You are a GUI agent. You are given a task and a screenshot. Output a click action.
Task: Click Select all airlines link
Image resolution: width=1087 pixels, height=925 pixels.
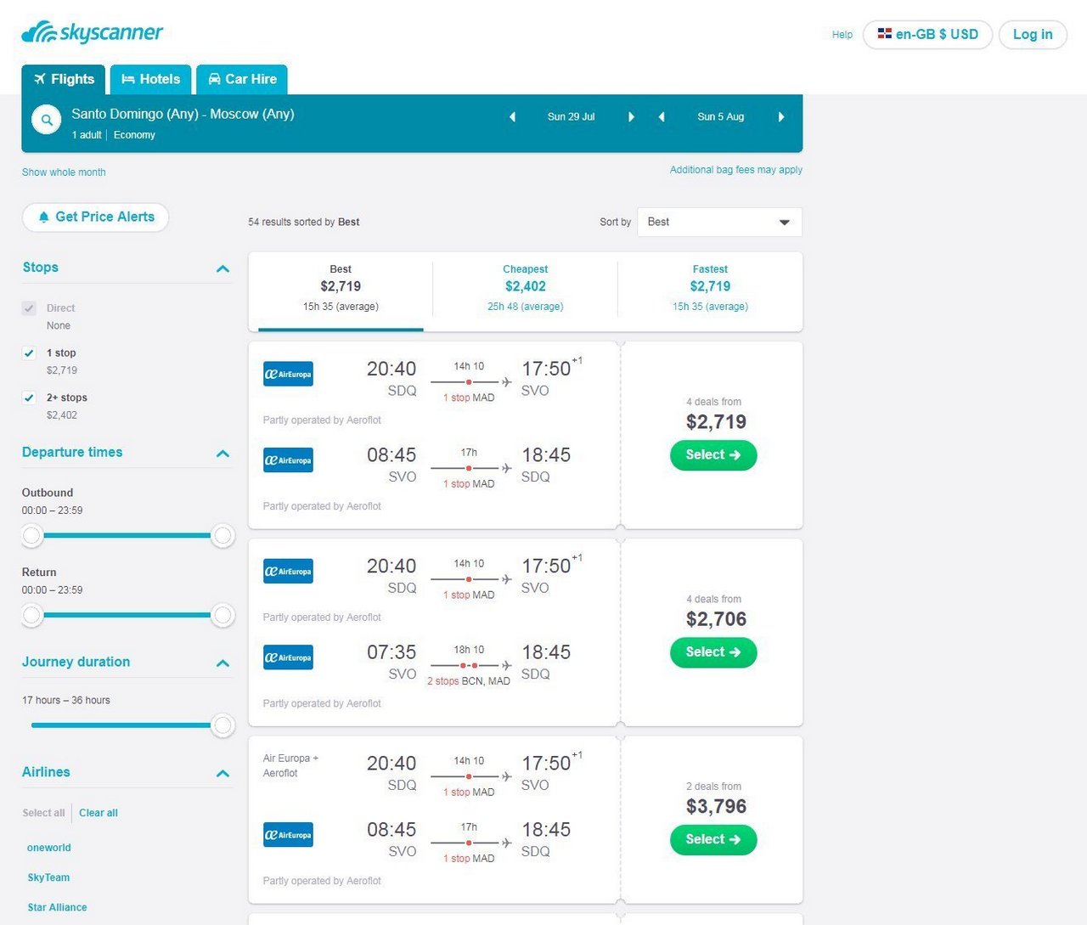point(43,813)
